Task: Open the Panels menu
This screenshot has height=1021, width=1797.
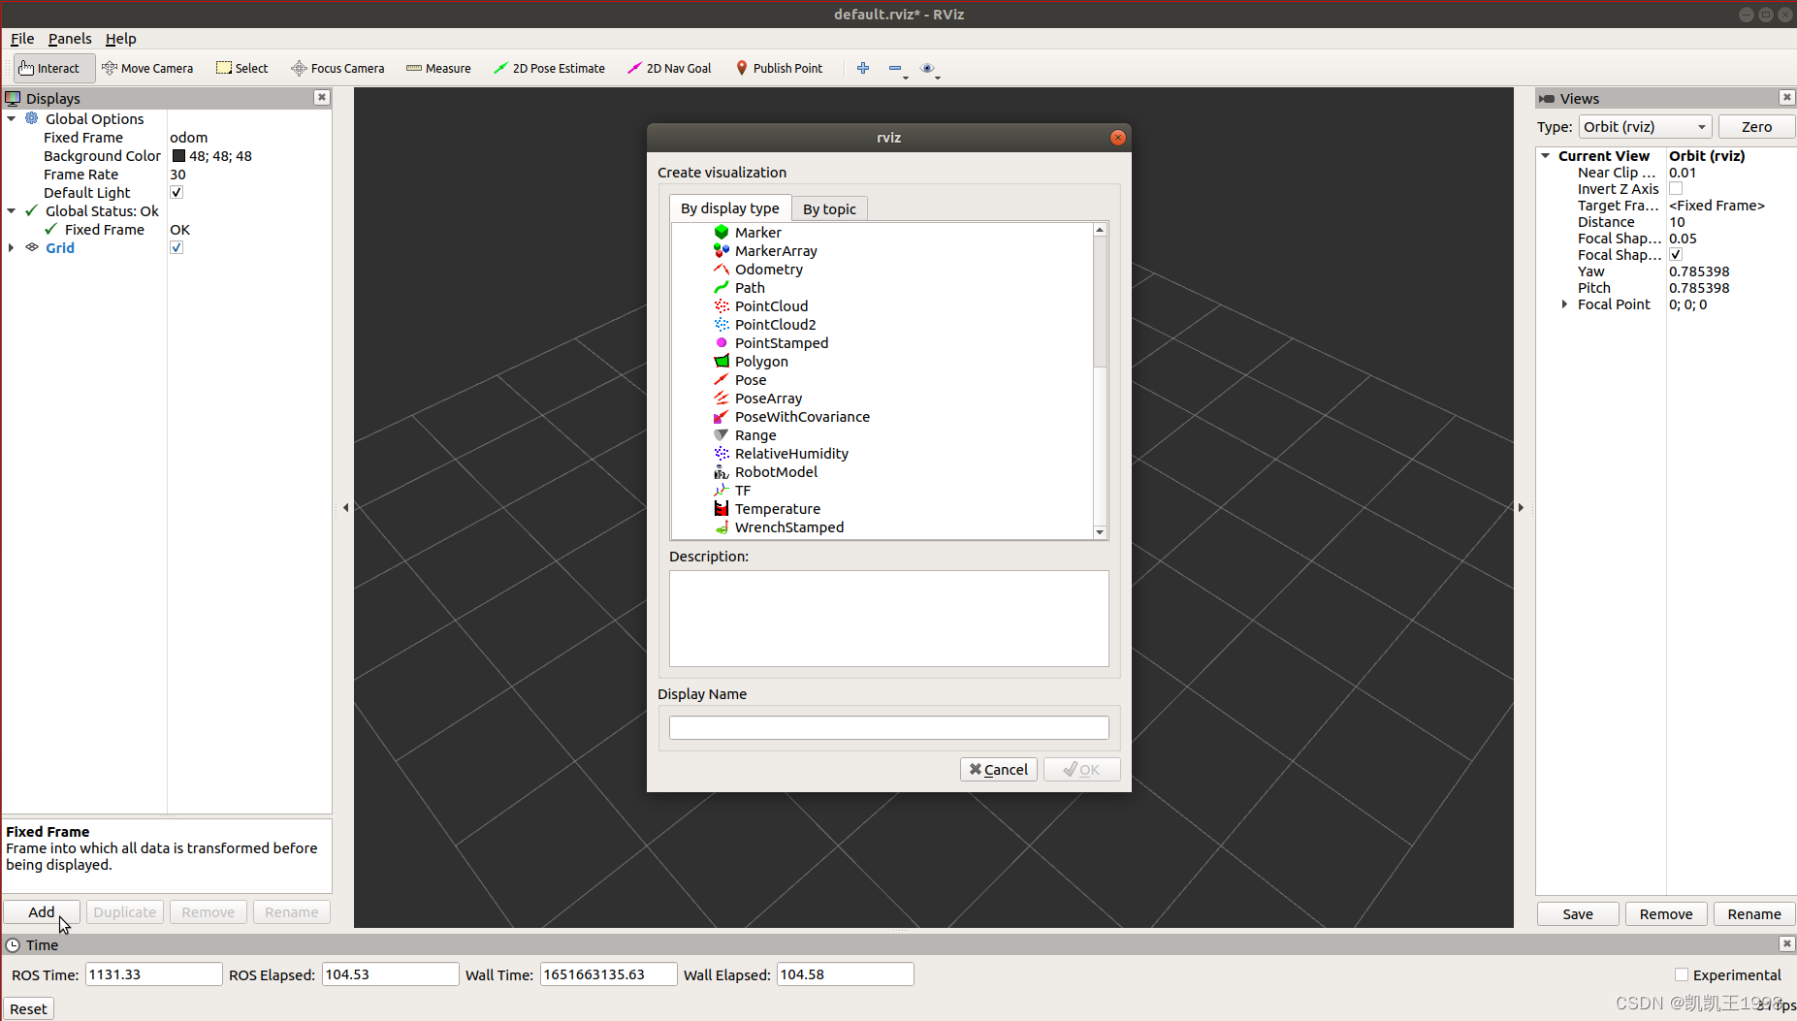Action: [70, 39]
